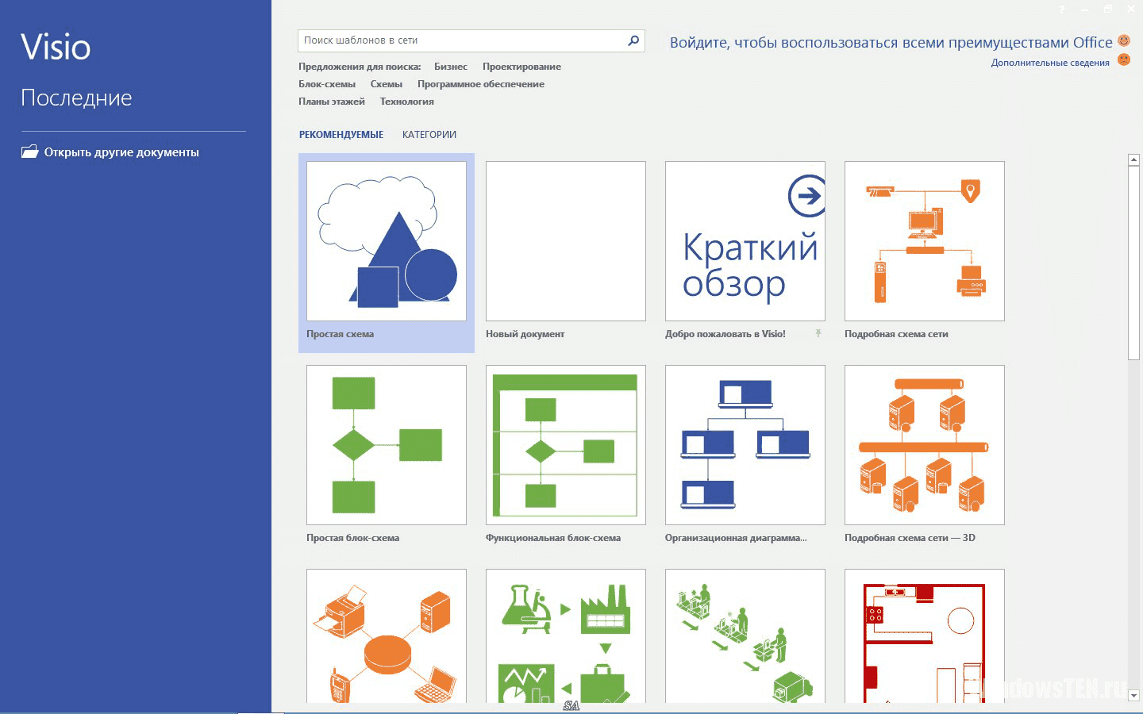Select Программное обеспечение search suggestion
1143x714 pixels.
(481, 84)
